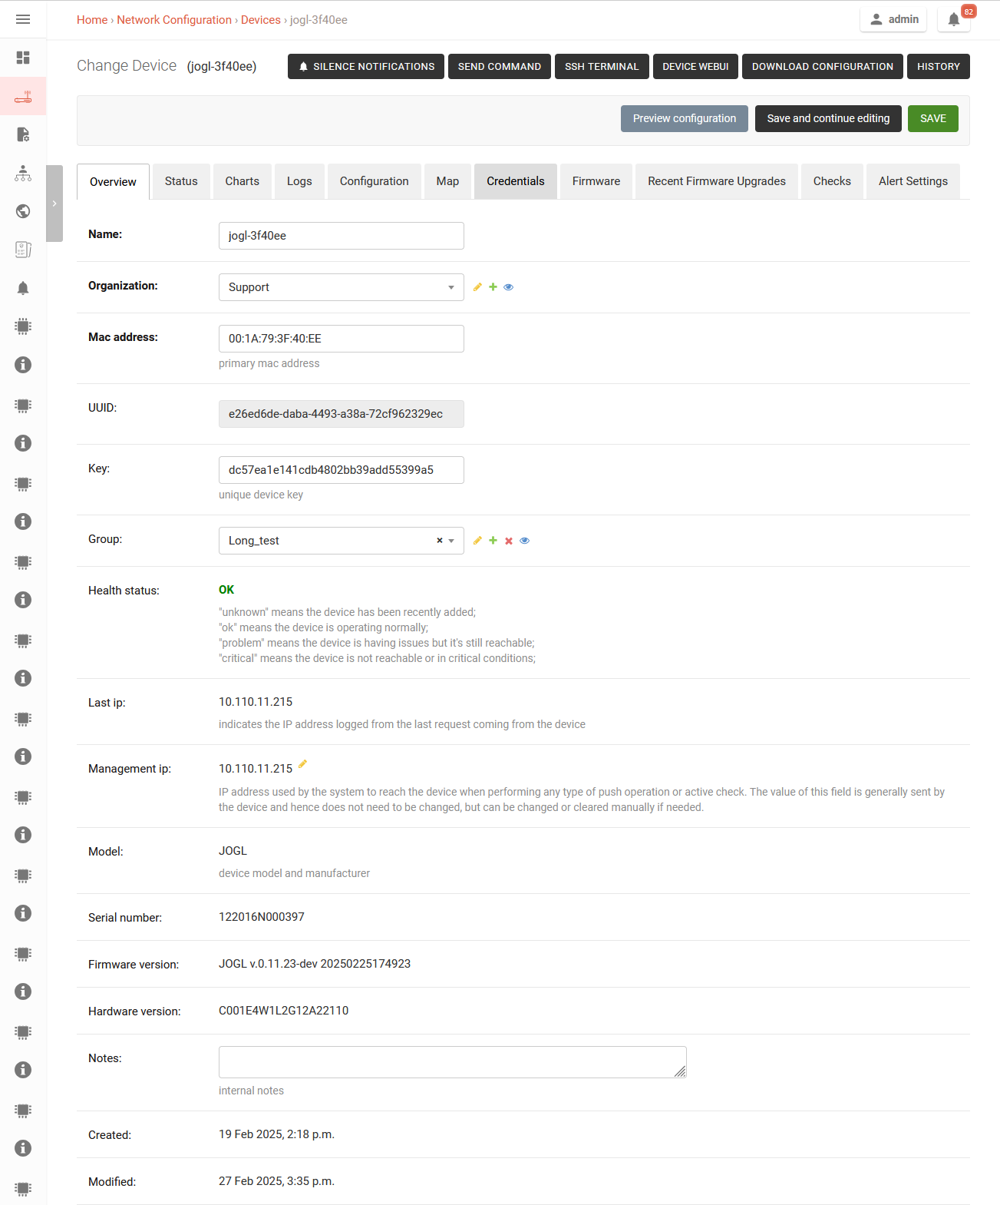The height and width of the screenshot is (1205, 1000).
Task: Open the Group dropdown showing Long_test
Action: (330, 541)
